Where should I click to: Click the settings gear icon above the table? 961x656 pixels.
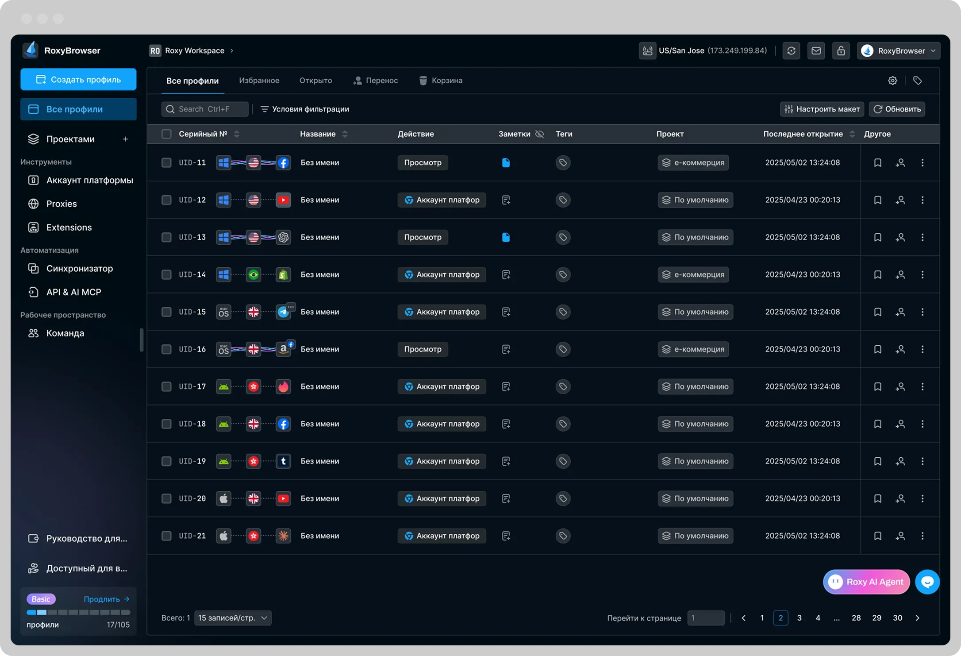click(x=892, y=81)
